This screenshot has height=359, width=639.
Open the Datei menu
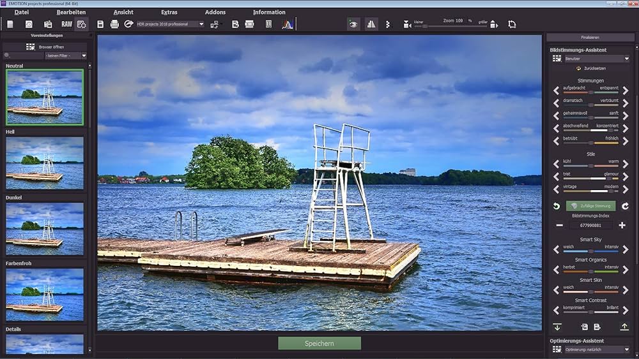point(22,12)
